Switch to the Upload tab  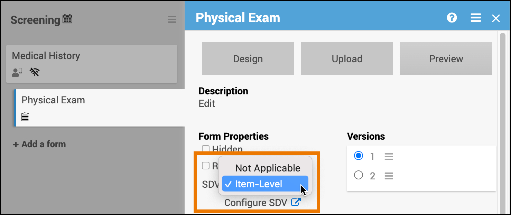point(347,58)
